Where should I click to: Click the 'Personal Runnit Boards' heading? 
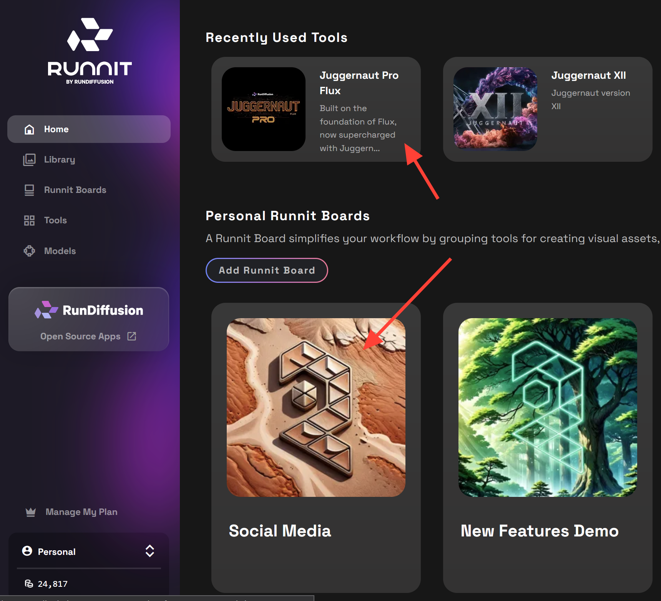[288, 216]
